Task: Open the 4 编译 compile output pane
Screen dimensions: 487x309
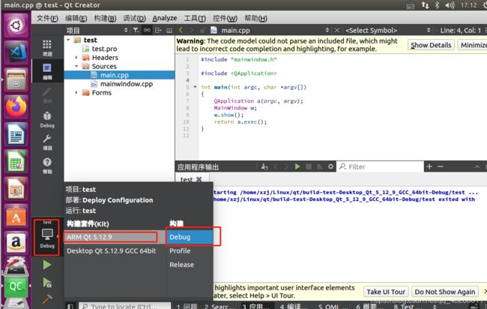Action: [292, 307]
